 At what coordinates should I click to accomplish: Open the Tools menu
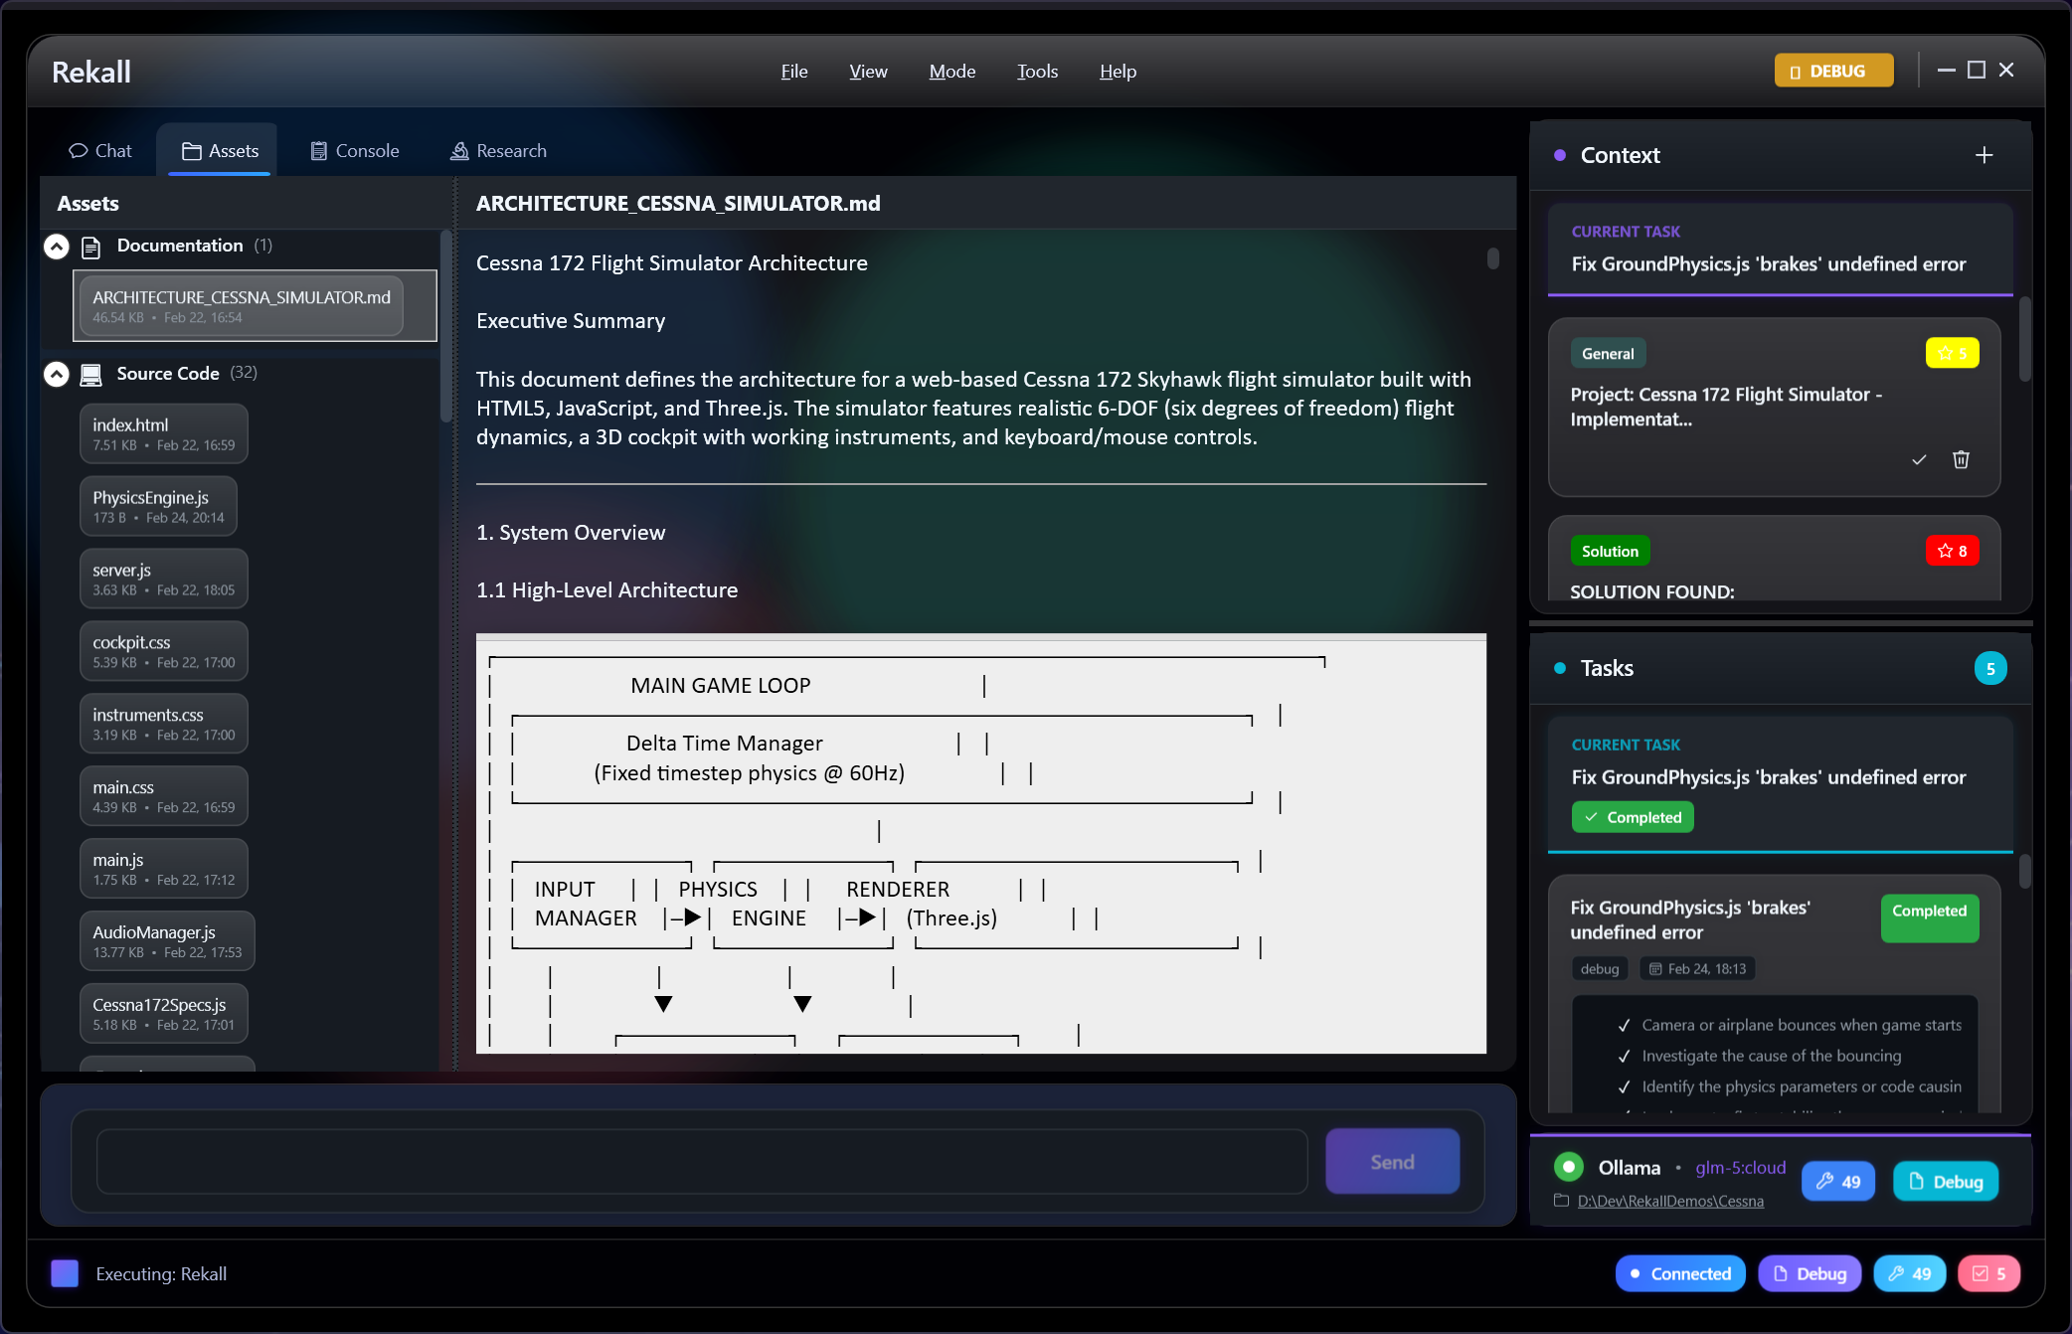coord(1037,72)
